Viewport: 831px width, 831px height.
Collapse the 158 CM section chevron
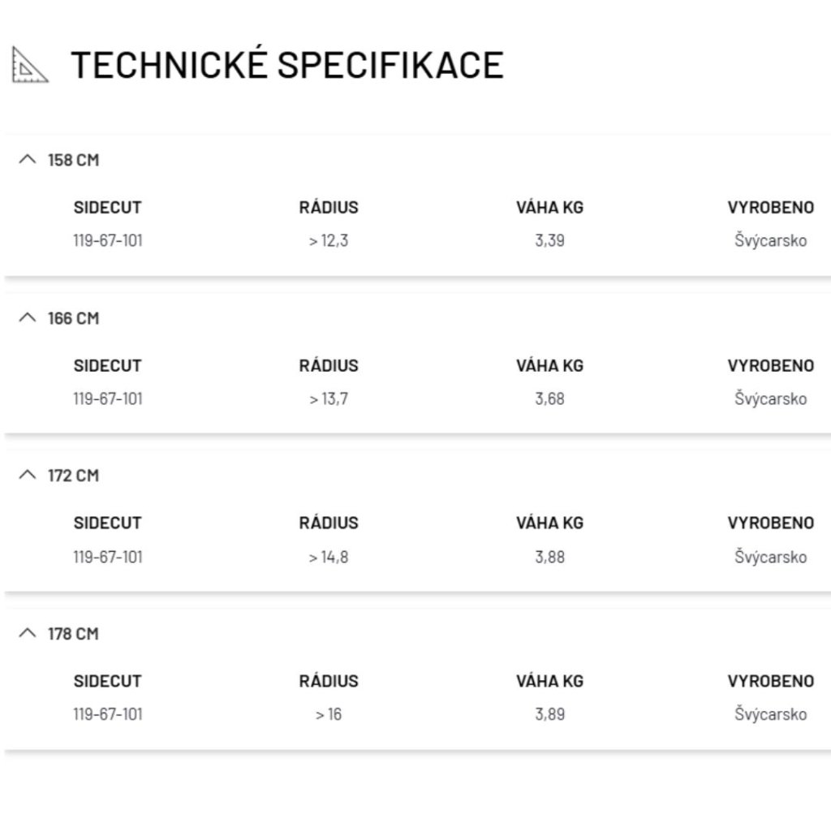point(28,160)
